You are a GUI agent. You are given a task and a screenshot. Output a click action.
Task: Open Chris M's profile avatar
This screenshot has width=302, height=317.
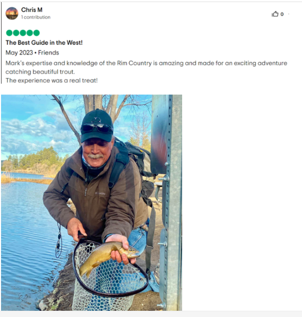coord(12,14)
